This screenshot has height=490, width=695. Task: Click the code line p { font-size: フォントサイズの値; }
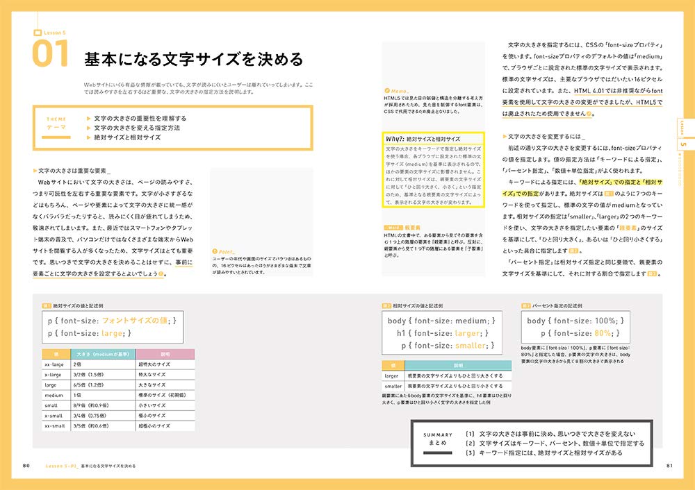tap(112, 321)
